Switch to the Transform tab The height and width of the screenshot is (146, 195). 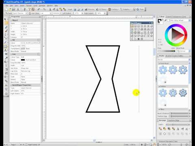point(171,120)
